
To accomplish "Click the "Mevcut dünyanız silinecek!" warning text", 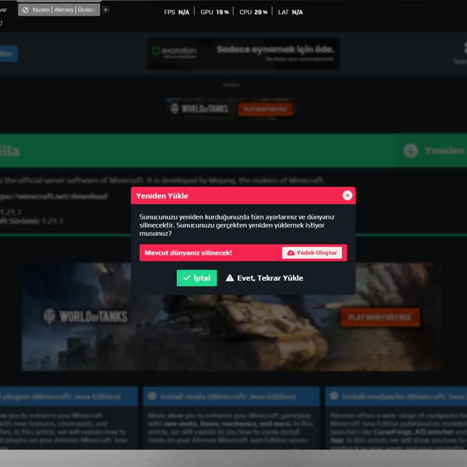I will [189, 253].
